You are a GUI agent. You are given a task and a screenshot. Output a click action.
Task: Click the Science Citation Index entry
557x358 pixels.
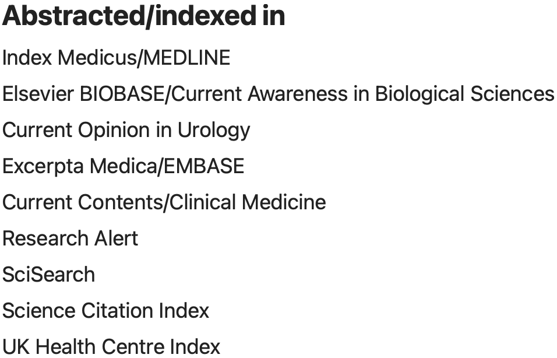click(x=106, y=310)
